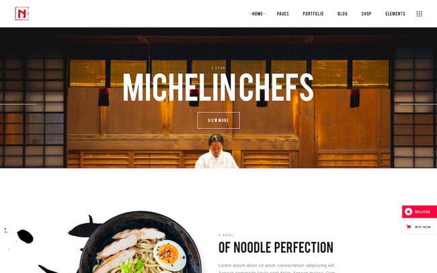Click the red N logo icon
The width and height of the screenshot is (437, 273).
(22, 13)
